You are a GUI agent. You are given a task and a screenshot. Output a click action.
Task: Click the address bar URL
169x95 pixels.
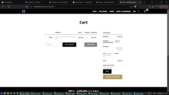pyautogui.click(x=44, y=7)
